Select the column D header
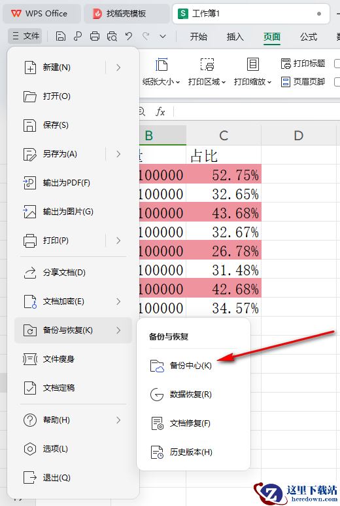 (298, 136)
